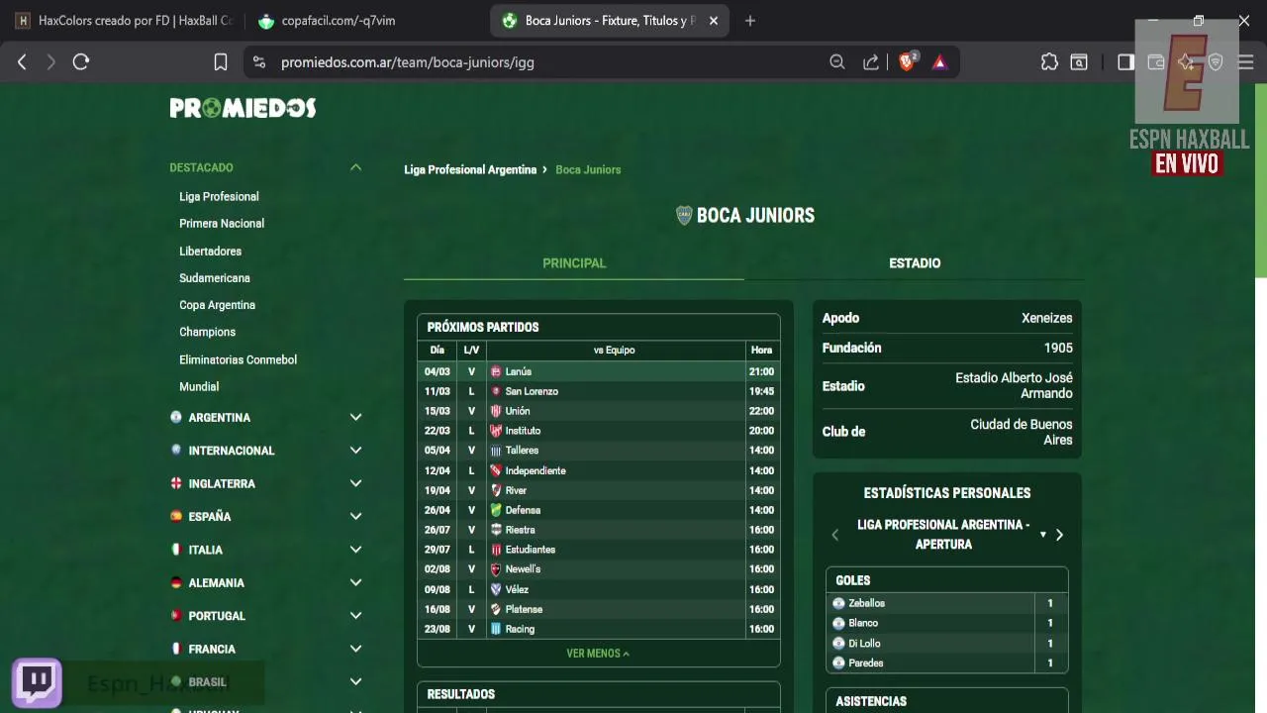Expand the Inglaterra section chevron
This screenshot has width=1267, height=713.
(x=355, y=483)
